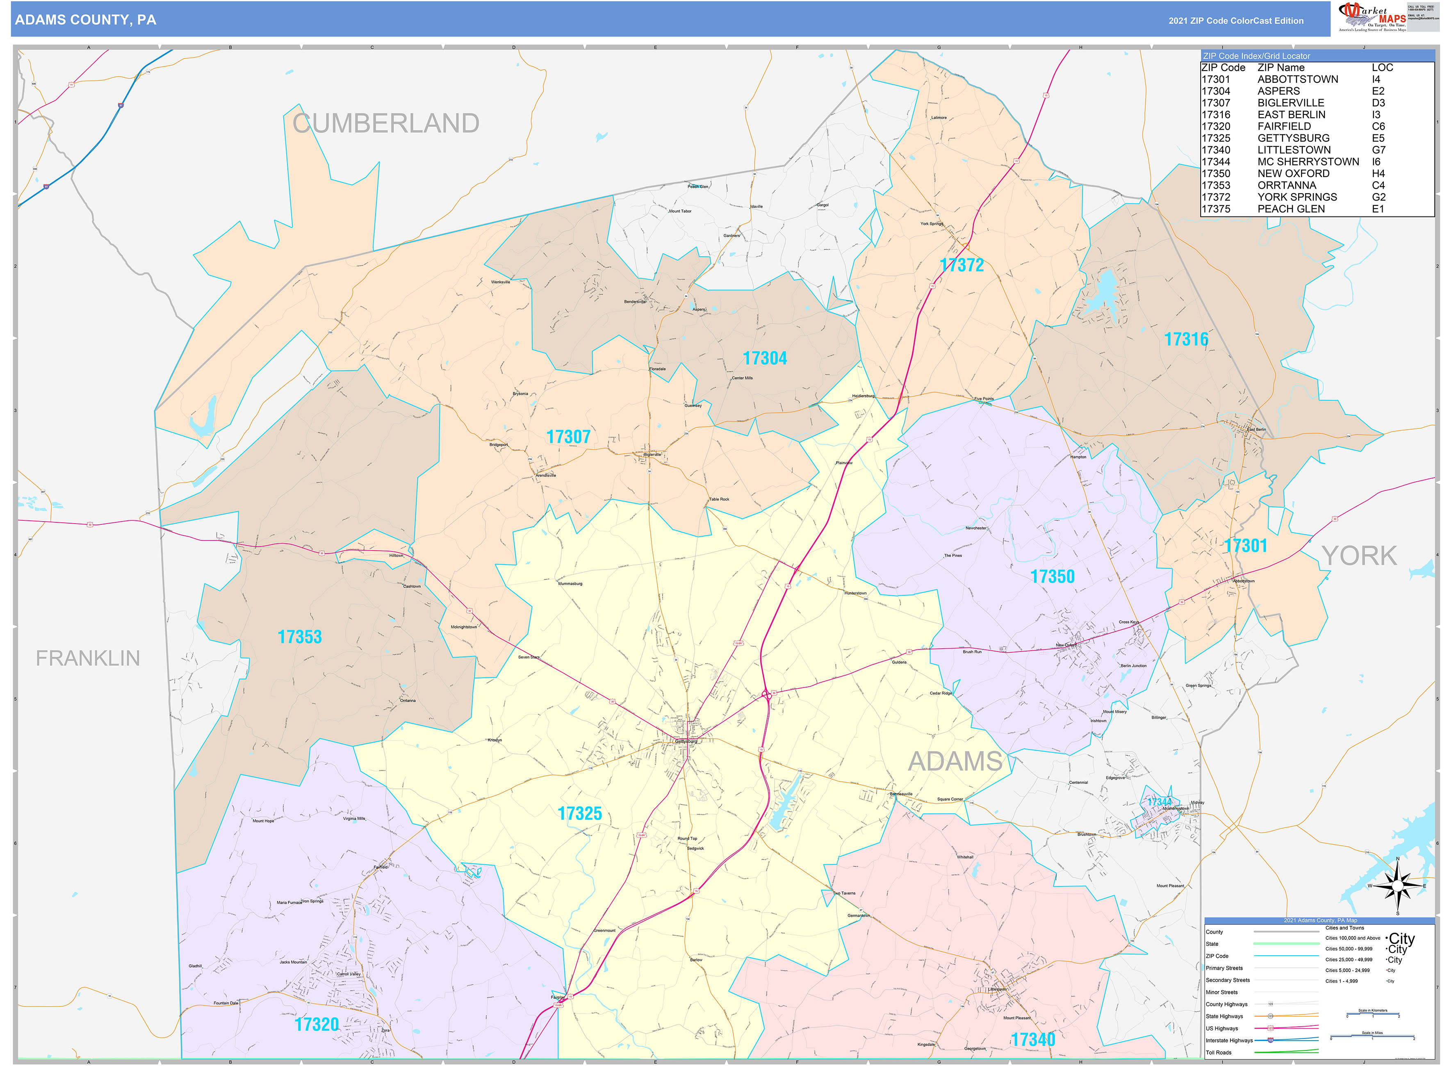Click the County Highways legend entry
Viewport: 1447px width, 1066px height.
pos(1262,1004)
